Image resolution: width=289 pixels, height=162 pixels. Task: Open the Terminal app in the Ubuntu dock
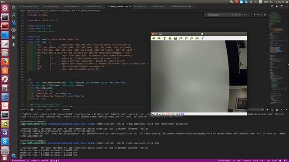(x=5, y=18)
